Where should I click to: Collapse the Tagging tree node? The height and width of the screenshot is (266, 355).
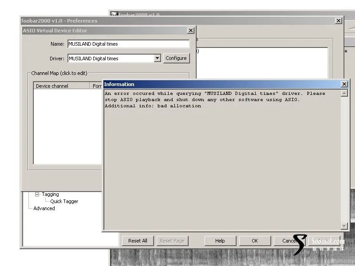point(37,194)
